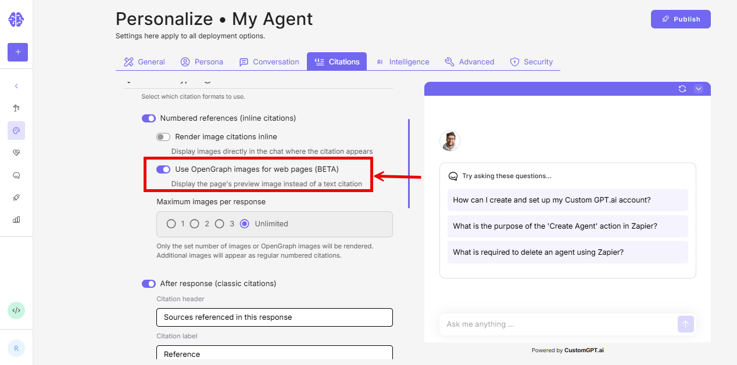Create a new agent with the plus icon
Viewport: 737px width, 365px height.
pos(17,52)
